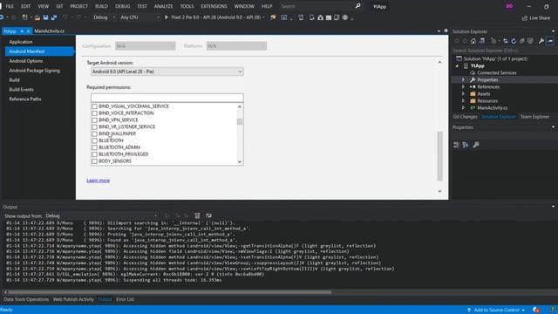Open the FILE menu
The width and height of the screenshot is (558, 314).
[x=10, y=6]
